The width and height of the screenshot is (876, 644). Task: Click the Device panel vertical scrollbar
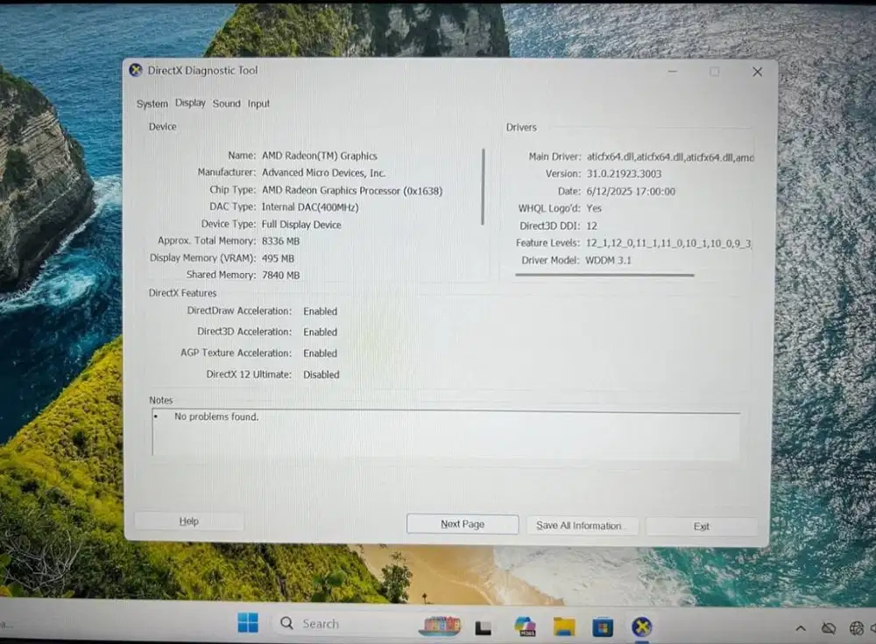(x=484, y=186)
